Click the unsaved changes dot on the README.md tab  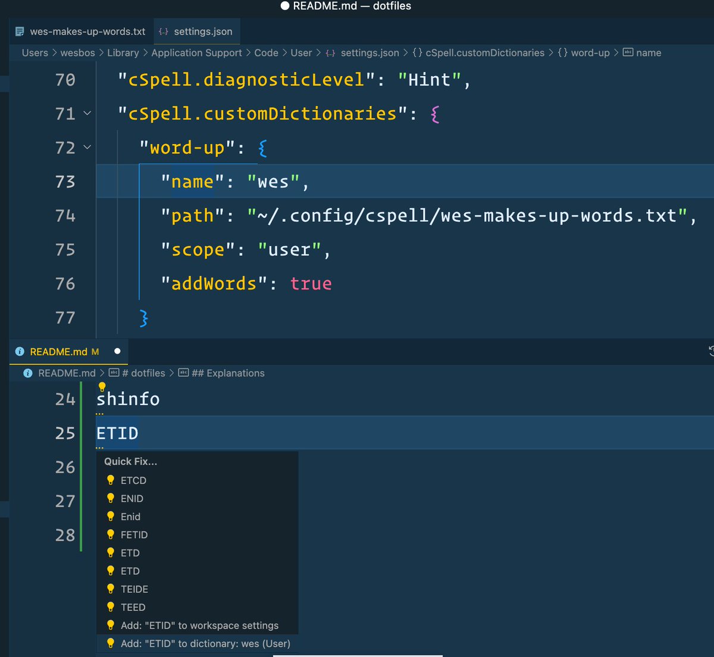pyautogui.click(x=117, y=351)
